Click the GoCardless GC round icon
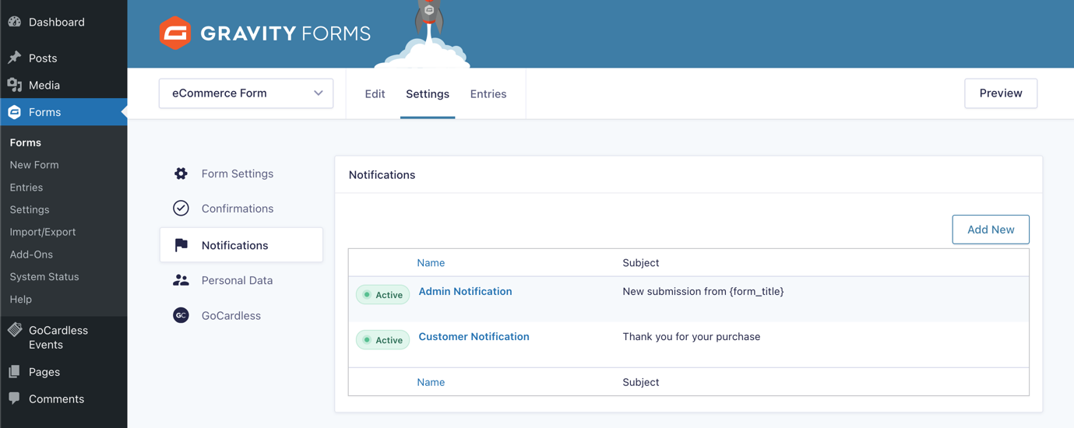 pos(181,315)
